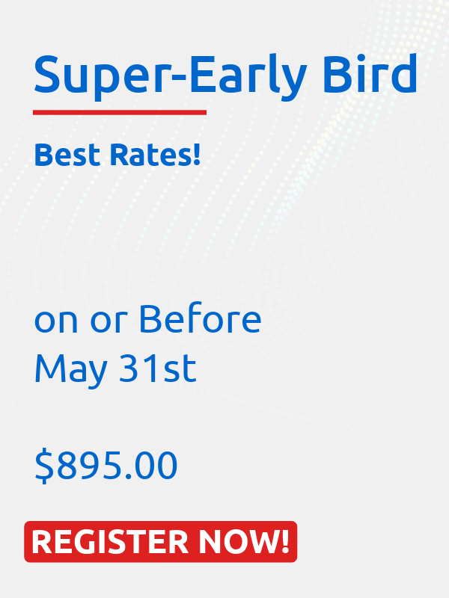Click the on or Before label
This screenshot has width=449, height=598.
147,319
